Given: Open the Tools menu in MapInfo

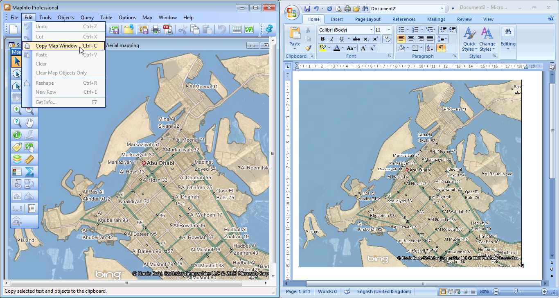Looking at the screenshot, I should [45, 18].
